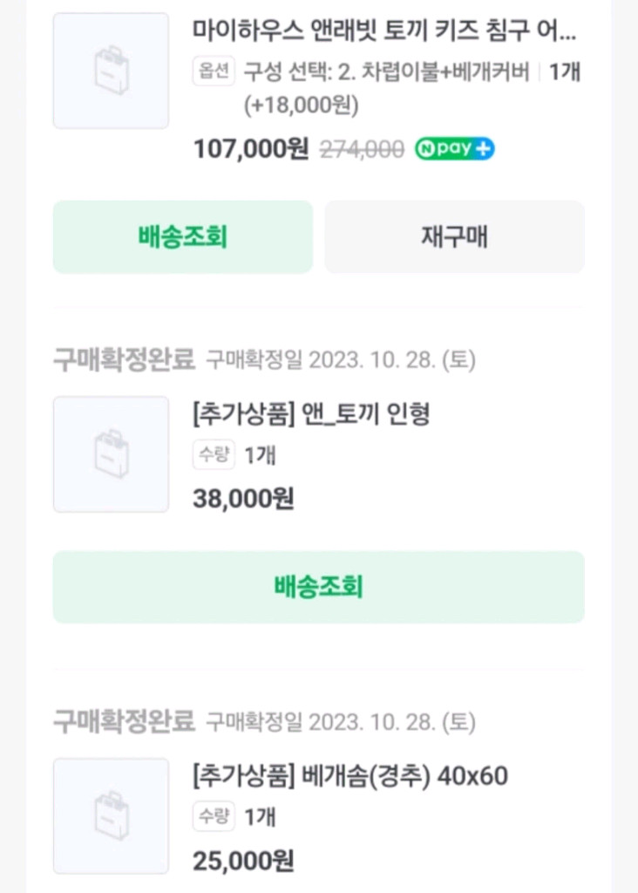Track delivery for 앤_토끼 인형 via 배송조회

(318, 587)
